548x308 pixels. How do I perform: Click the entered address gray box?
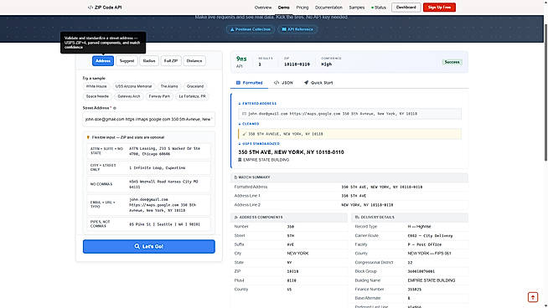pyautogui.click(x=350, y=114)
